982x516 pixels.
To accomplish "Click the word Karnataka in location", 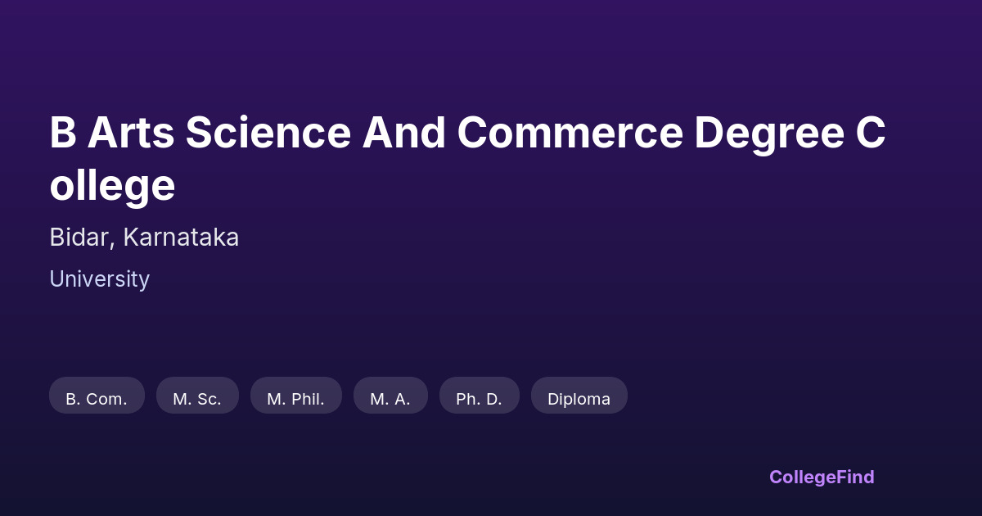I will 181,238.
